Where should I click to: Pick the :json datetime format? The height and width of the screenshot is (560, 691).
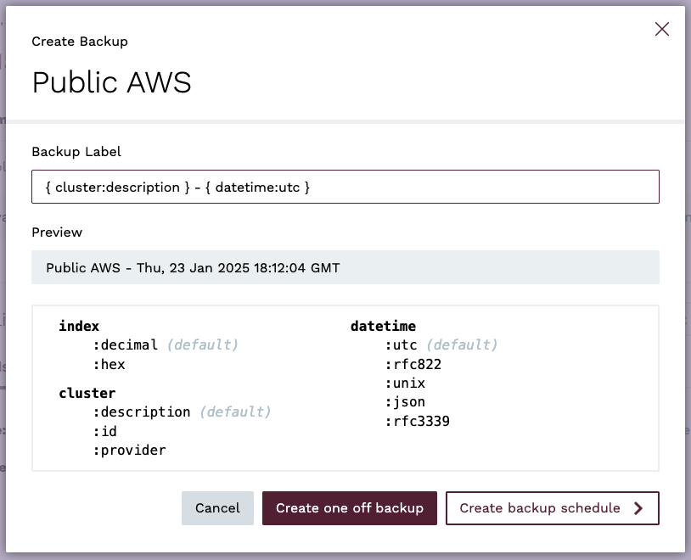[x=405, y=402]
